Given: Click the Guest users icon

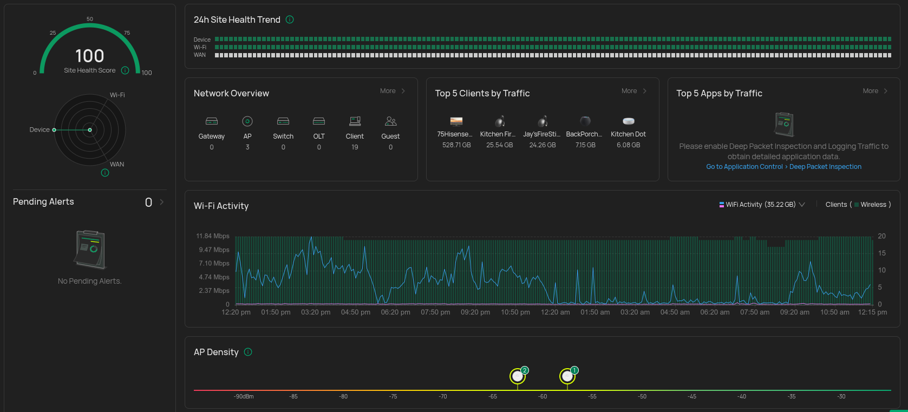Looking at the screenshot, I should pos(390,121).
